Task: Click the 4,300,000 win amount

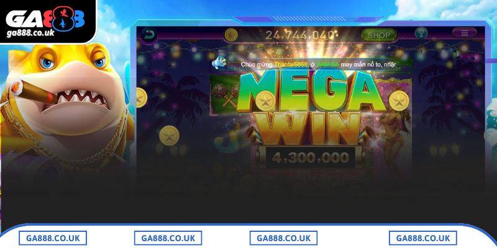Action: 310,157
